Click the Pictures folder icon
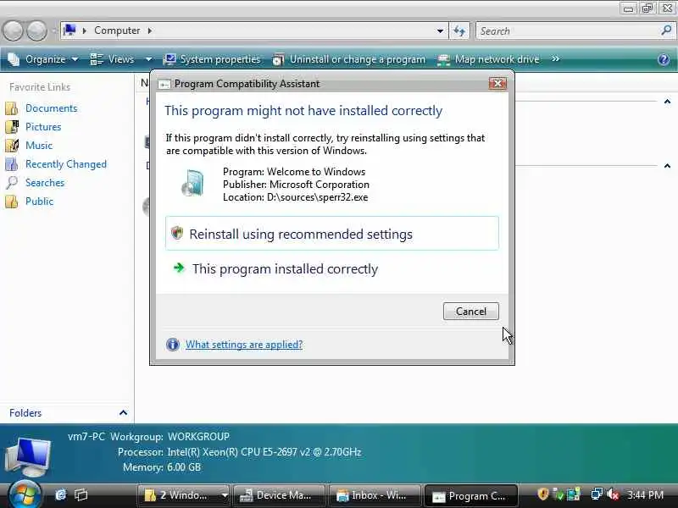 pyautogui.click(x=12, y=126)
